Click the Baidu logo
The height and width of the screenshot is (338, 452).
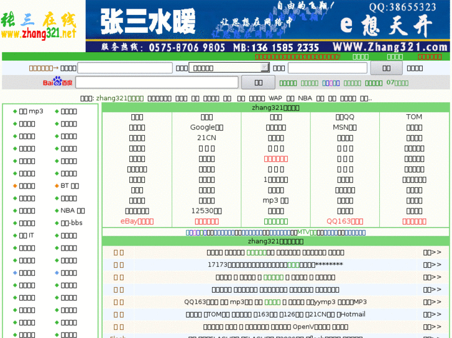tap(57, 82)
